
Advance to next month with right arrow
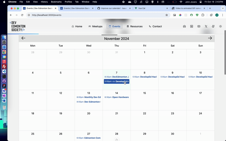pyautogui.click(x=210, y=38)
